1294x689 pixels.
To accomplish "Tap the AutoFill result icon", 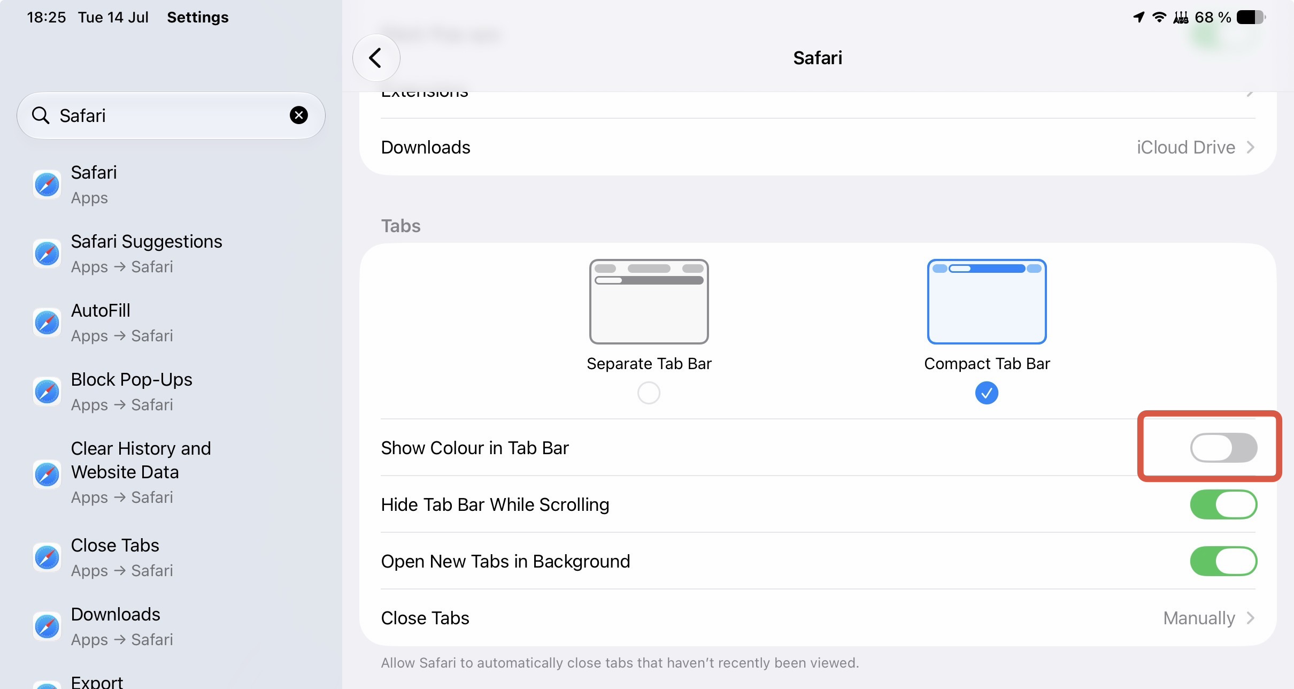I will 47,323.
